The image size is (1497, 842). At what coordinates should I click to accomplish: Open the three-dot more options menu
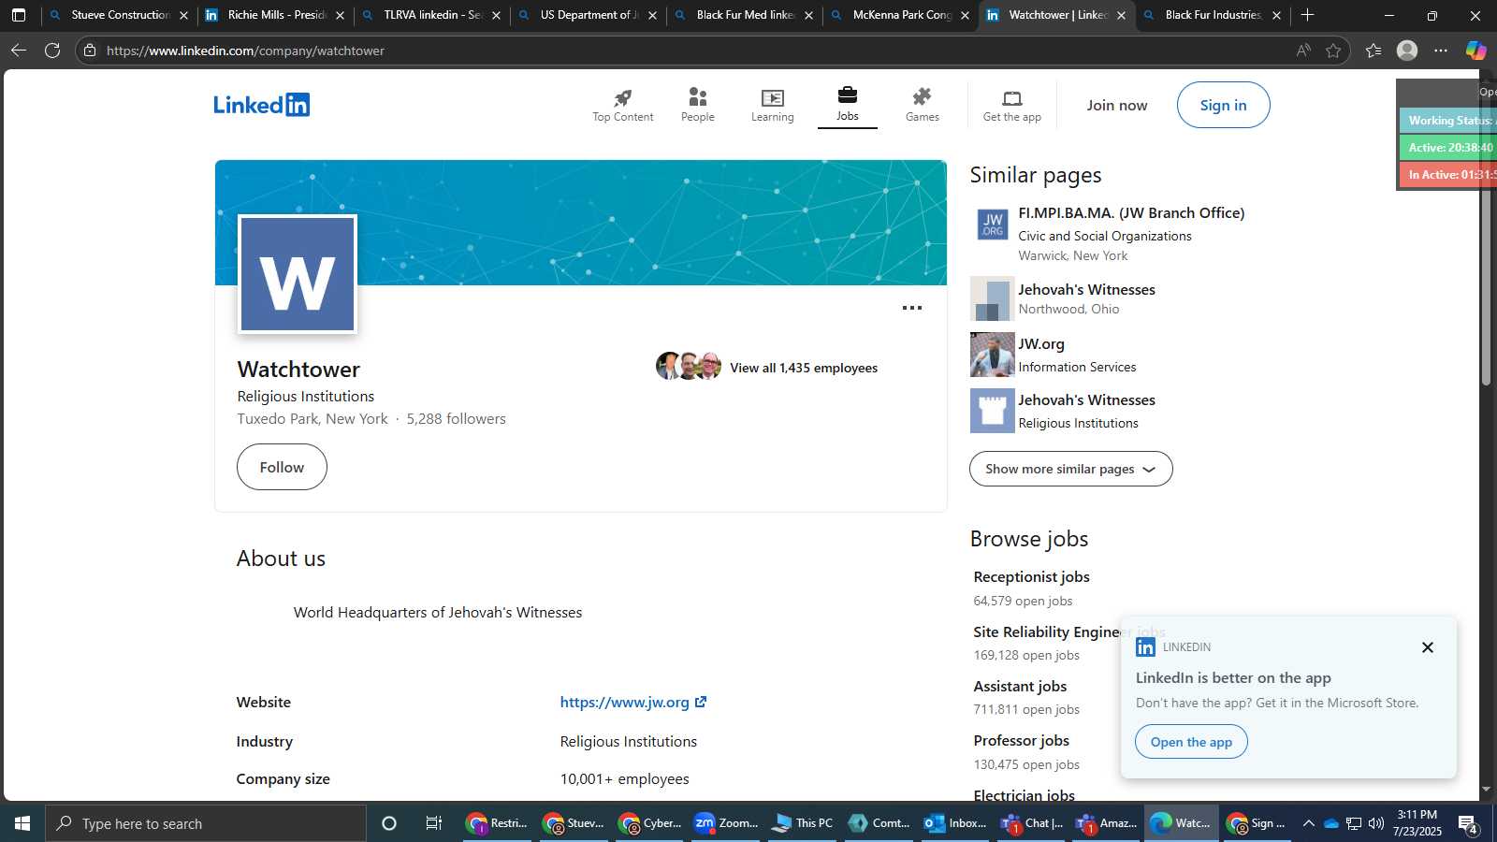coord(911,308)
